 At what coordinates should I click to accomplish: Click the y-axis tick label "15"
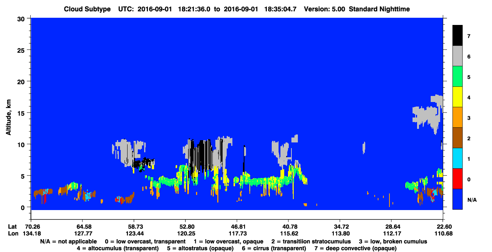pyautogui.click(x=22, y=113)
